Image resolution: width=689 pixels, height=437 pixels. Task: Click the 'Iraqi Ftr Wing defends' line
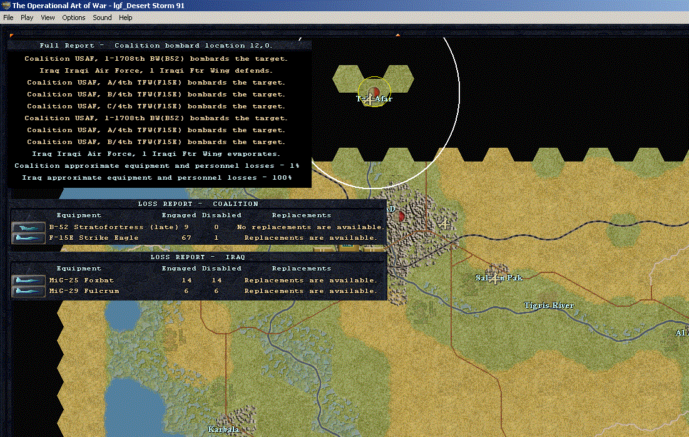[x=156, y=71]
